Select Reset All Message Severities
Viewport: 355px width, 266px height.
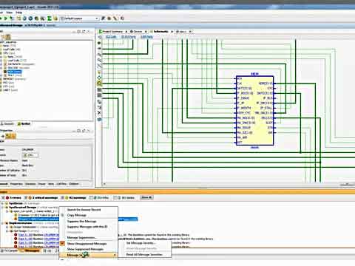pos(144,254)
